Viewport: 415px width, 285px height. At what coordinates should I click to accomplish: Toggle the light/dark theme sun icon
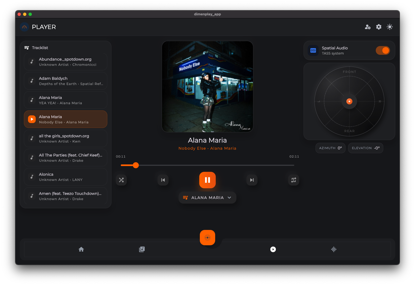(390, 27)
